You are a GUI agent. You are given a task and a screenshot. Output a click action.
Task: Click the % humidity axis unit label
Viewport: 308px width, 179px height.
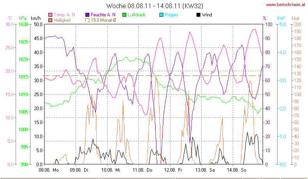point(265,18)
